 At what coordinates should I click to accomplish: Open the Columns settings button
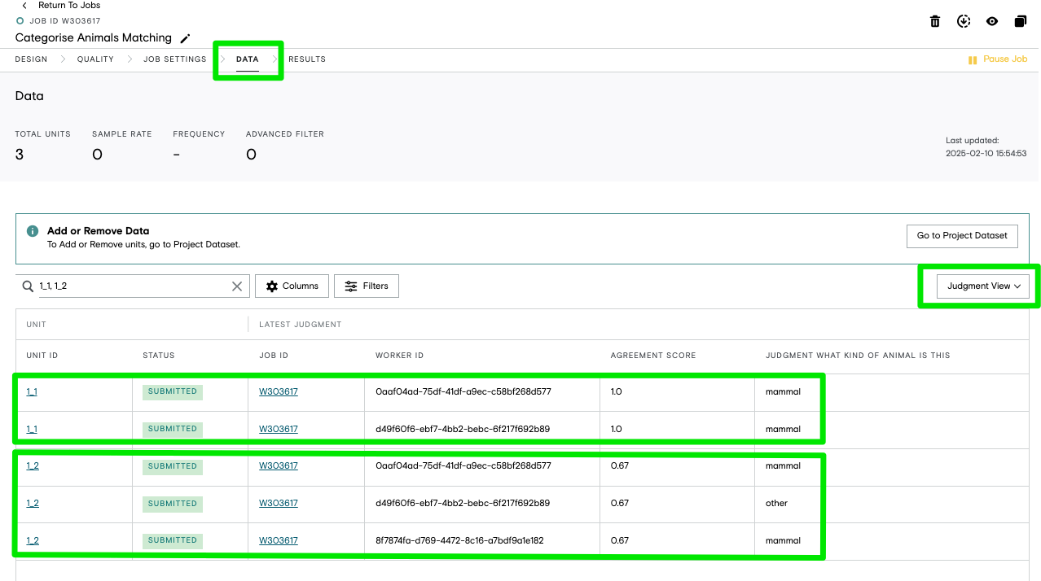tap(292, 286)
